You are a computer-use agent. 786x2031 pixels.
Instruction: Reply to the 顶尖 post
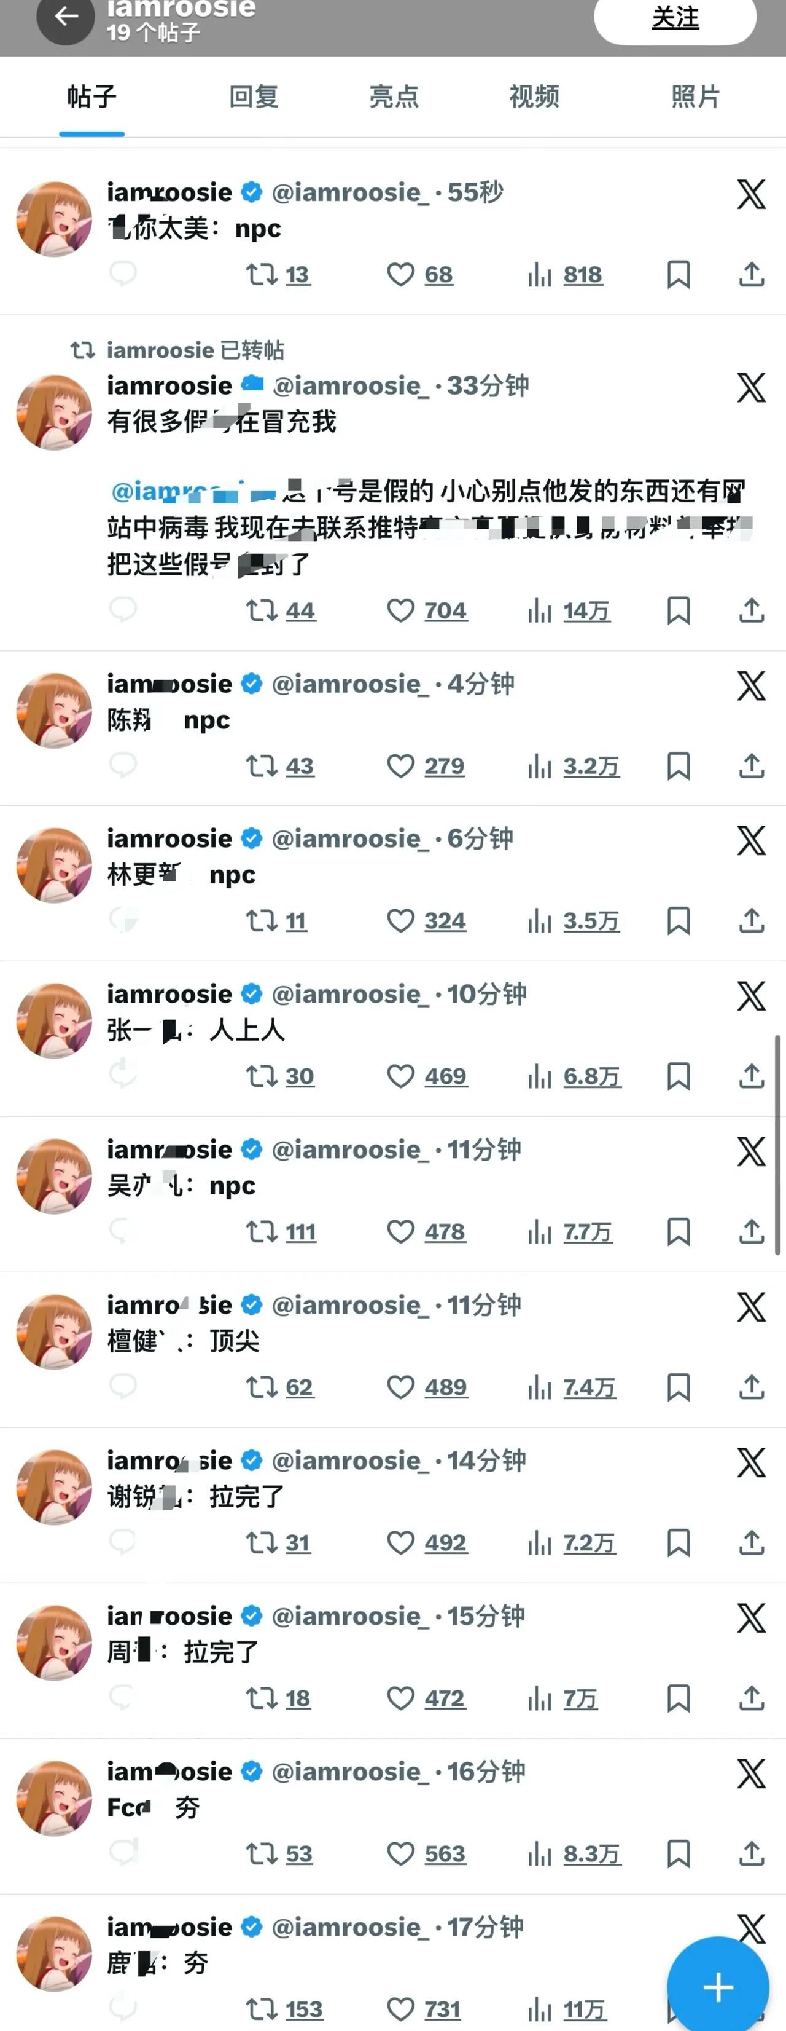[123, 1387]
